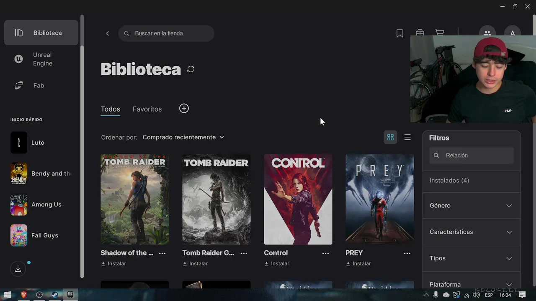Open Steam from the taskbar

[x=55, y=295]
